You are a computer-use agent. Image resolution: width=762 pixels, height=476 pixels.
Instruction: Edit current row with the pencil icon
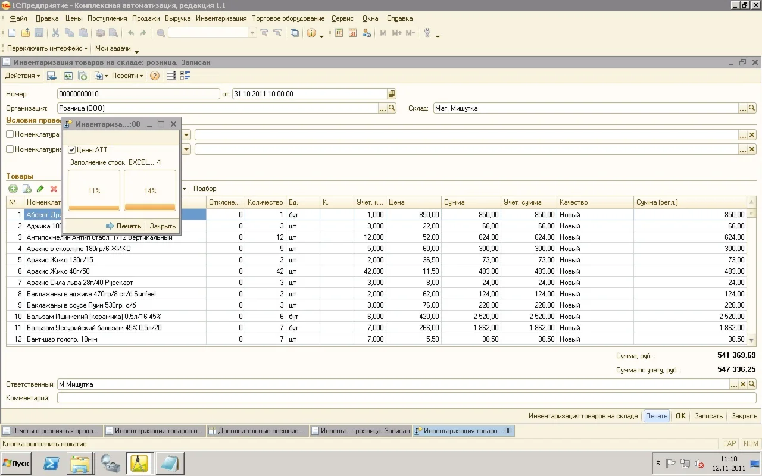point(40,189)
